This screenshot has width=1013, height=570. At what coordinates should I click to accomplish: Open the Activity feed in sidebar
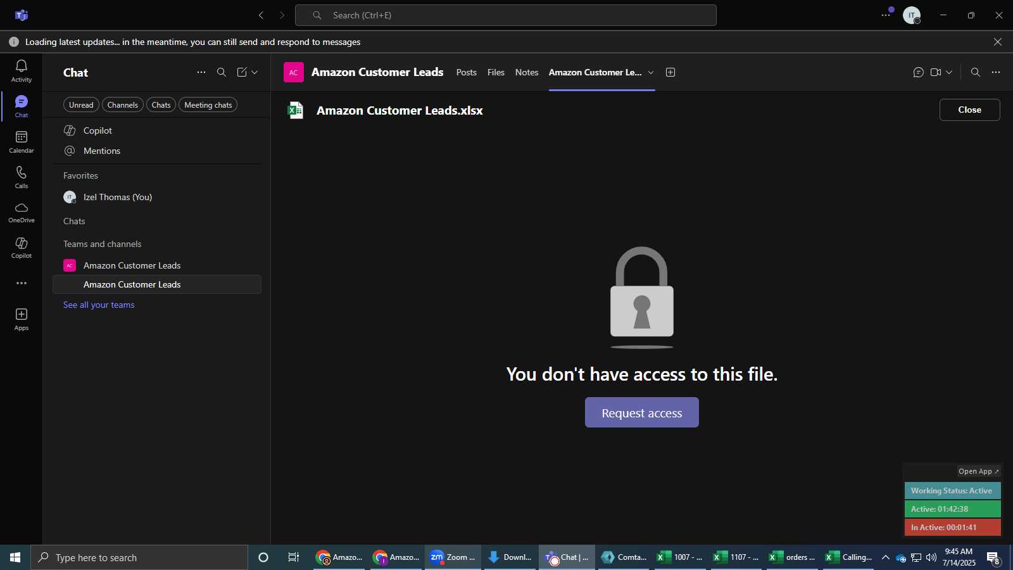tap(21, 71)
